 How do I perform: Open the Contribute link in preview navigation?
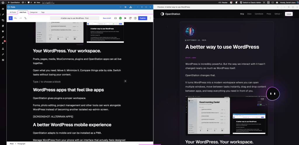coord(259,14)
